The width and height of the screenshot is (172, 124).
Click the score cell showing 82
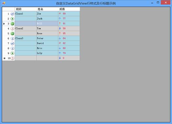[x=69, y=43]
